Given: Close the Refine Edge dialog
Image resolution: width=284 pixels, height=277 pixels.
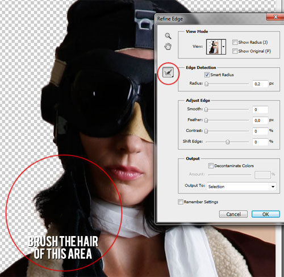Looking at the screenshot, I should coord(275,17).
